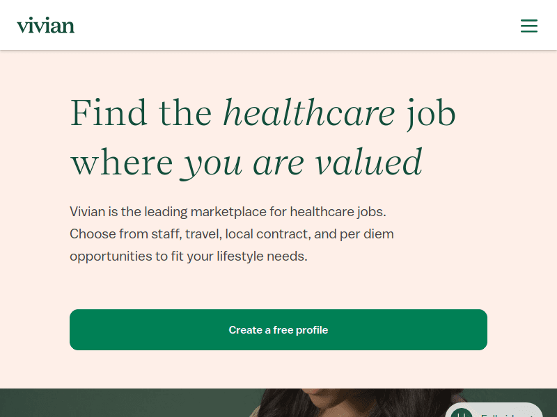Viewport: 557px width, 417px height.
Task: Click the green circle icon in floating widget
Action: [461, 412]
